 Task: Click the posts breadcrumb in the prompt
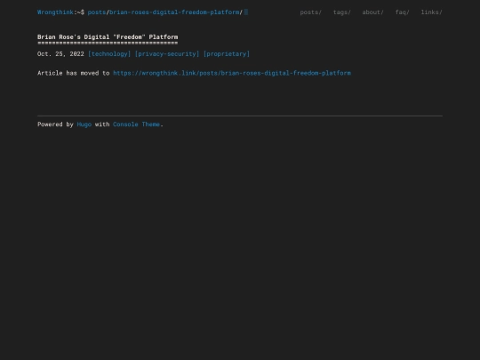pos(97,12)
